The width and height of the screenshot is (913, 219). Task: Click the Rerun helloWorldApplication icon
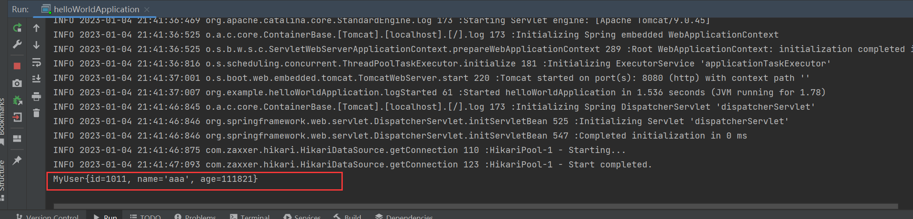17,28
